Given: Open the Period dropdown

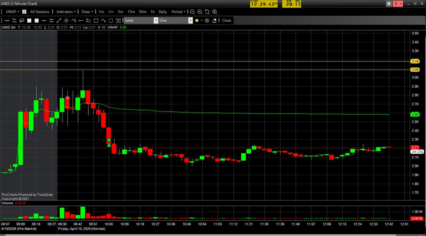Looking at the screenshot, I should pyautogui.click(x=179, y=12).
